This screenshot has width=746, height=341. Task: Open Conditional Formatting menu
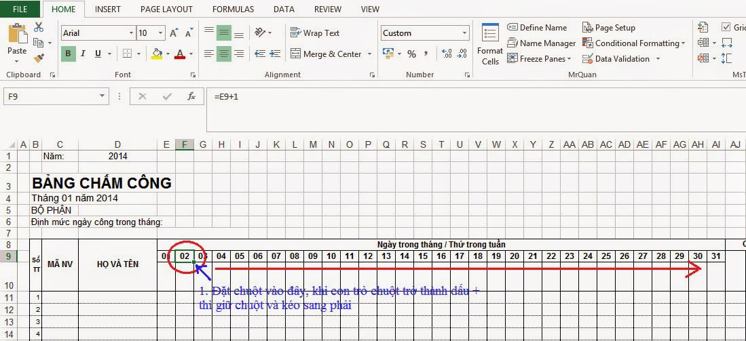pos(634,43)
